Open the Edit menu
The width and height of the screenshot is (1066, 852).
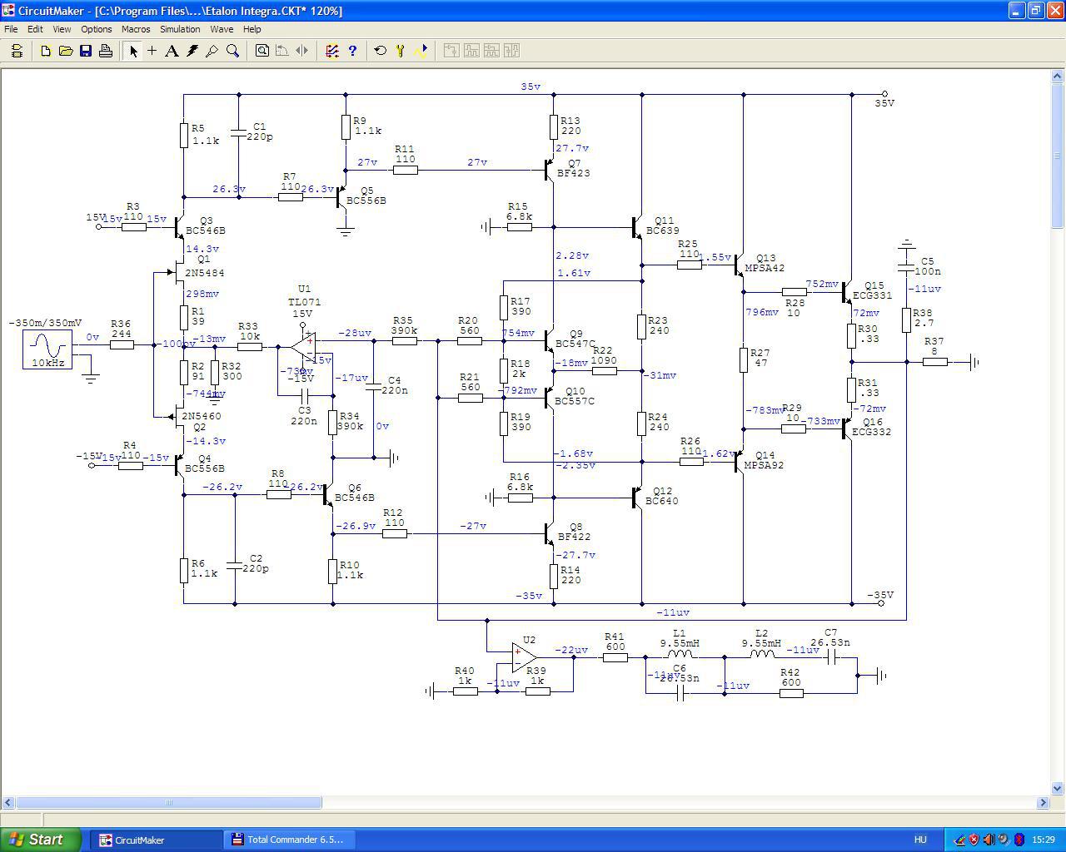click(35, 29)
